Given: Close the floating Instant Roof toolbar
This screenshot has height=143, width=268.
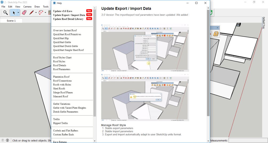Looking at the screenshot, I should coord(217,28).
